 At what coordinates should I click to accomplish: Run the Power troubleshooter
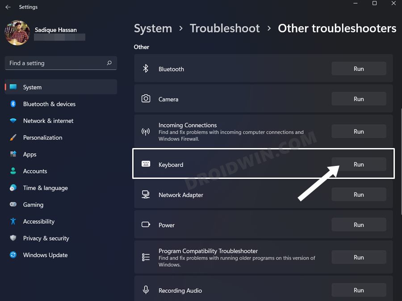click(x=359, y=225)
